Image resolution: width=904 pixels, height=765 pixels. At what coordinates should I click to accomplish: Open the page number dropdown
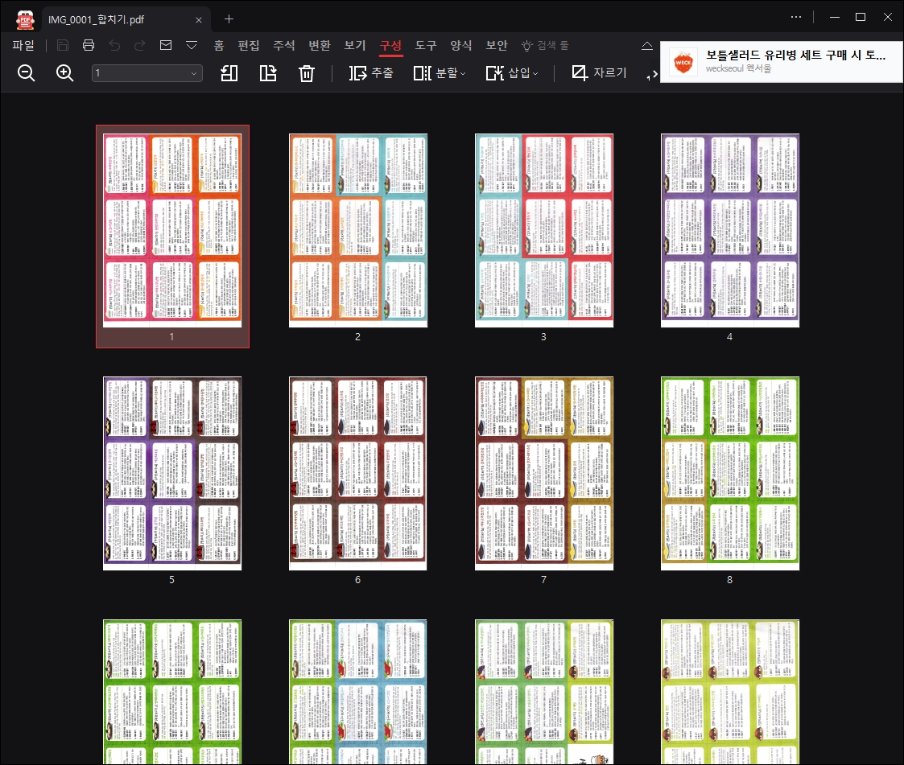(147, 73)
